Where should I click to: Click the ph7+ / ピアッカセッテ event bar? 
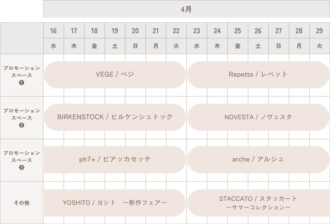tap(115, 160)
